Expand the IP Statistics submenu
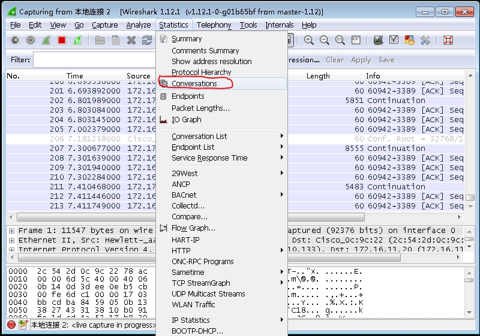 222,320
